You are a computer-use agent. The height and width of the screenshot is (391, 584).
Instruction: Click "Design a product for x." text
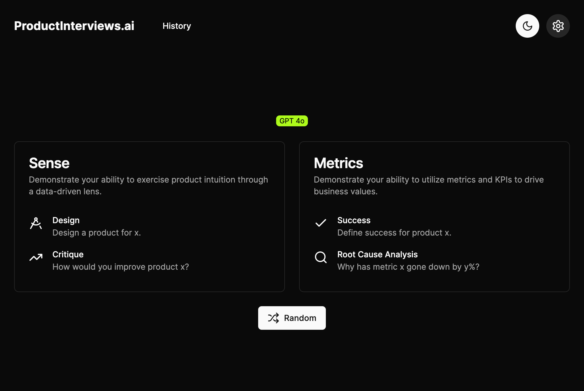97,233
